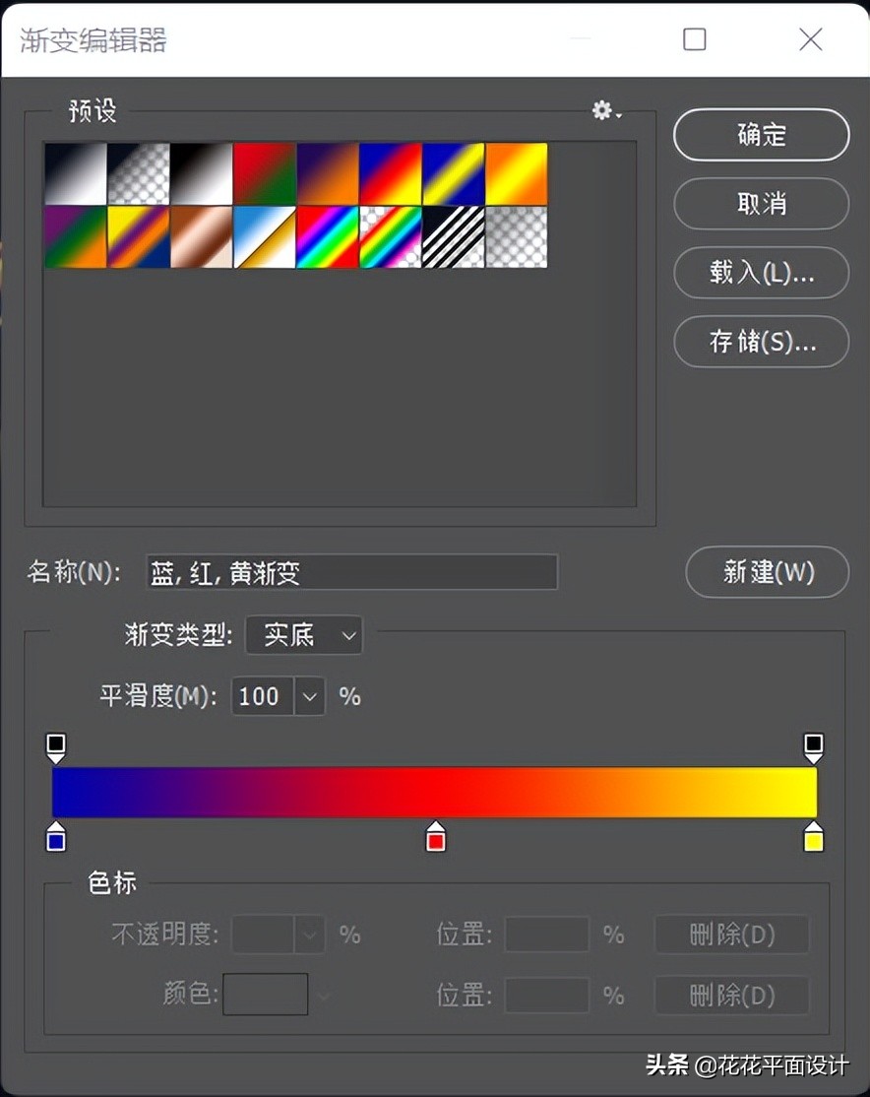Open the 渐变类型 type dropdown showing 实底
This screenshot has width=870, height=1097.
click(303, 635)
